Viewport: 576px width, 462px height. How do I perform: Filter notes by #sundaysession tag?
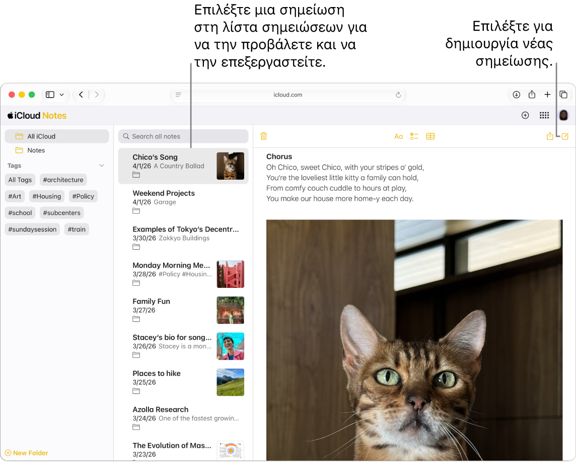pos(32,229)
